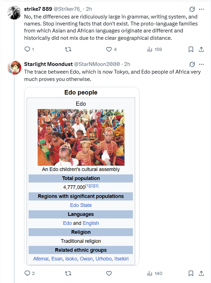Image resolution: width=211 pixels, height=283 pixels.
Task: Retweet Starlight Moondust's post
Action: pyautogui.click(x=68, y=274)
